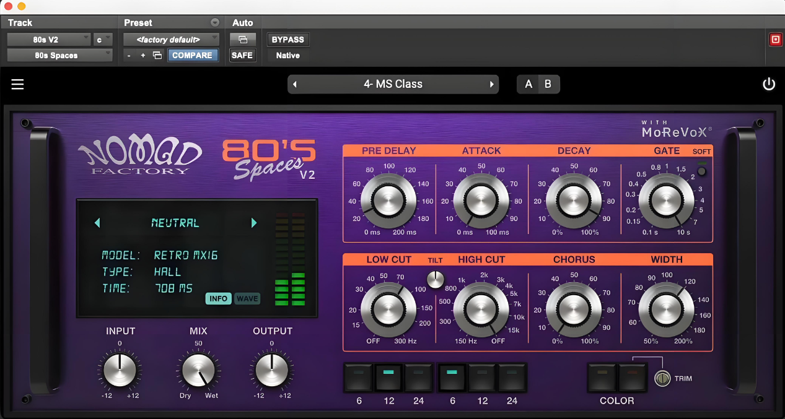Click the NEUTRAL mode name in display
This screenshot has height=419, width=785.
click(175, 223)
